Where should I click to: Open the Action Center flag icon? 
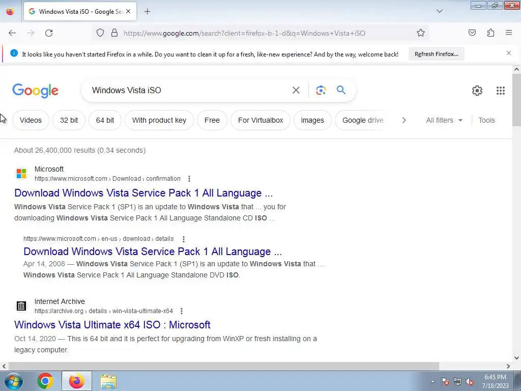445,381
